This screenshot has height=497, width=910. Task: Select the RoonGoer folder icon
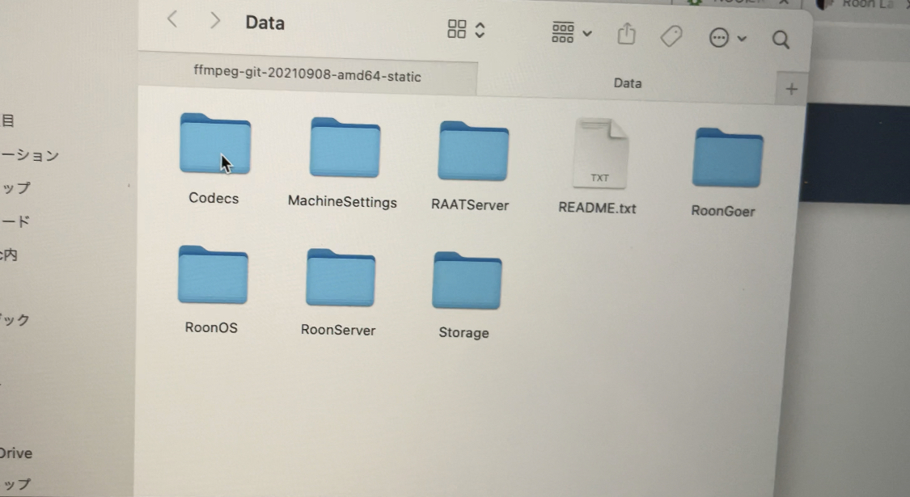point(728,158)
